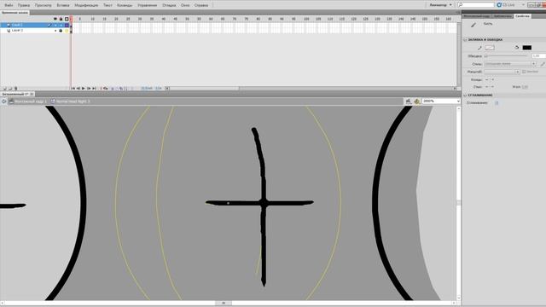Toggle the lock on Layer 2
Screen dimensions: 546x307
[x=61, y=31]
